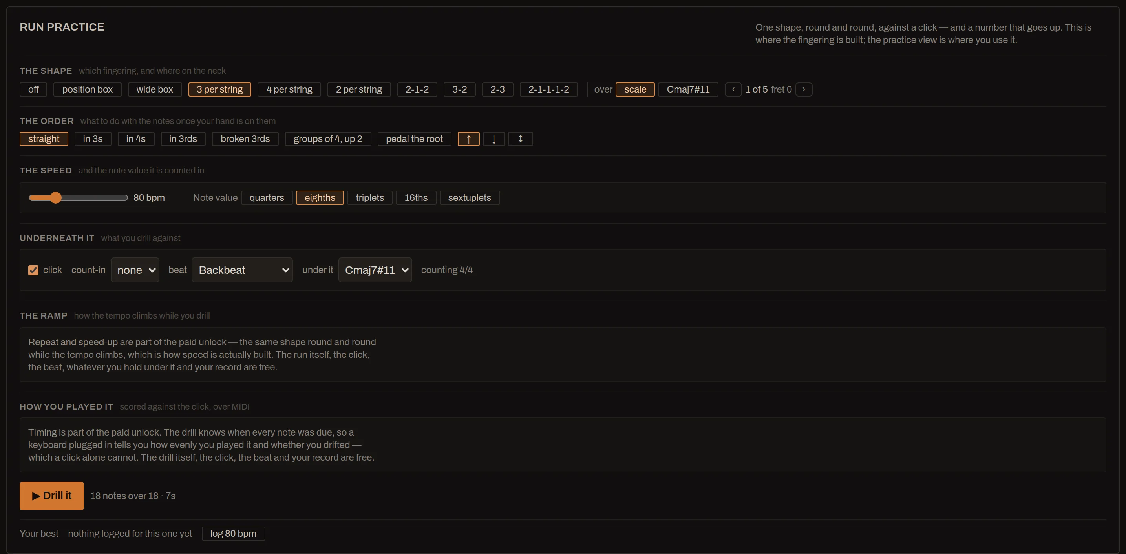
Task: Play over the scale
Action: pos(635,89)
